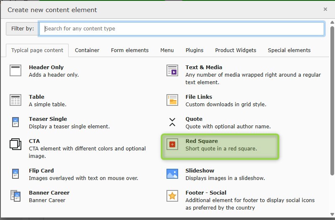The height and width of the screenshot is (220, 335).
Task: Select the Flip Card icon
Action: tap(15, 174)
